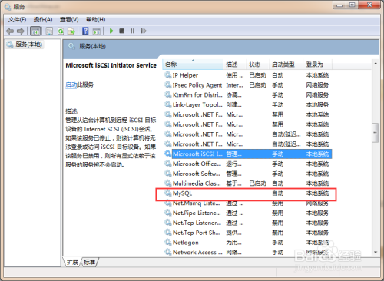Open the Help question-mark toolbar icon
384x281 pixels.
pos(85,31)
